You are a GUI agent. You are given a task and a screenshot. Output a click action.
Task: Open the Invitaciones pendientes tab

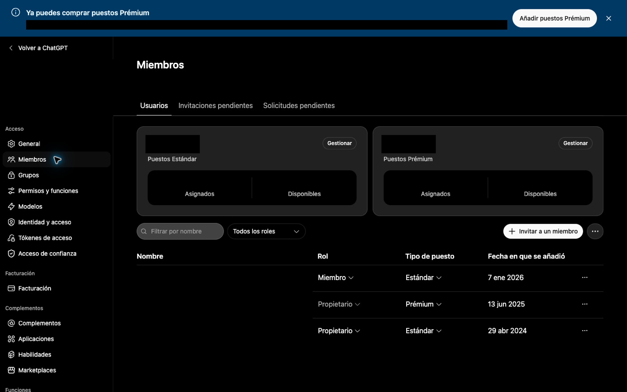coord(215,106)
